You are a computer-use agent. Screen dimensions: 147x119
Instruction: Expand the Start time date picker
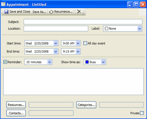(x=56, y=43)
